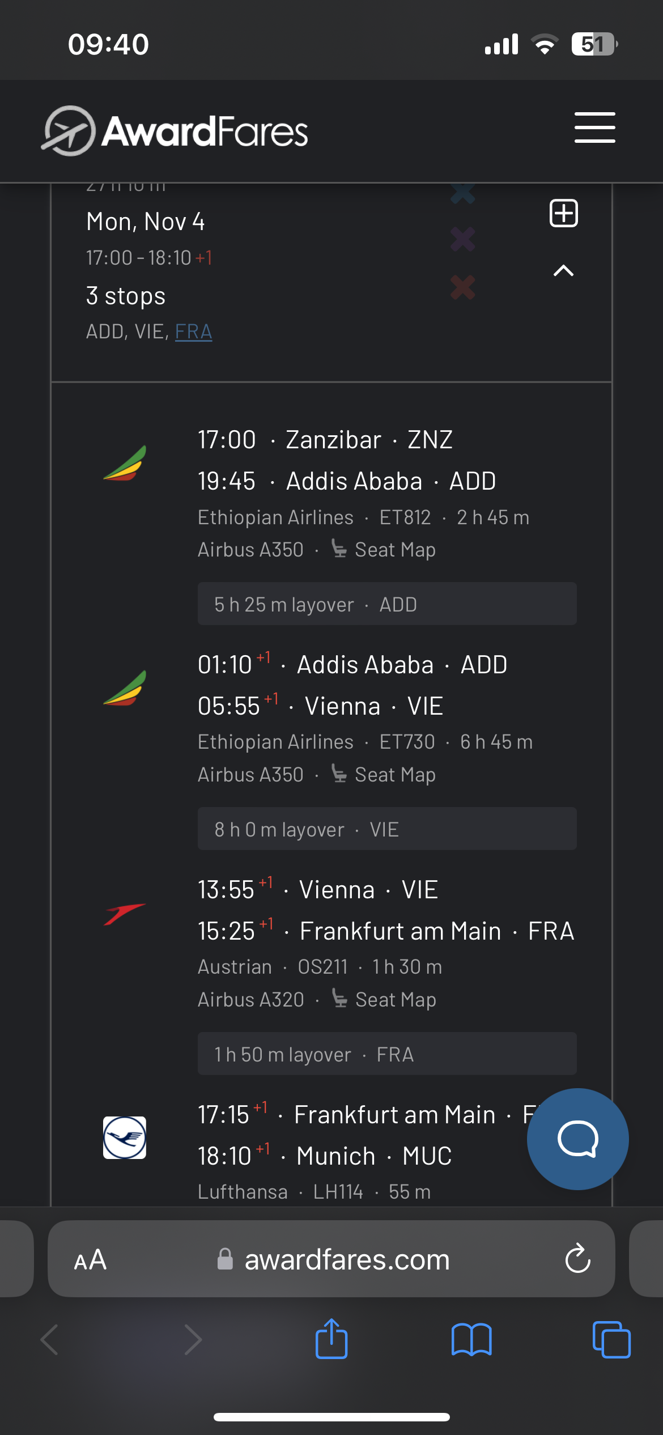Screen dimensions: 663x1435
Task: Show all Safari tabs
Action: 611,1340
